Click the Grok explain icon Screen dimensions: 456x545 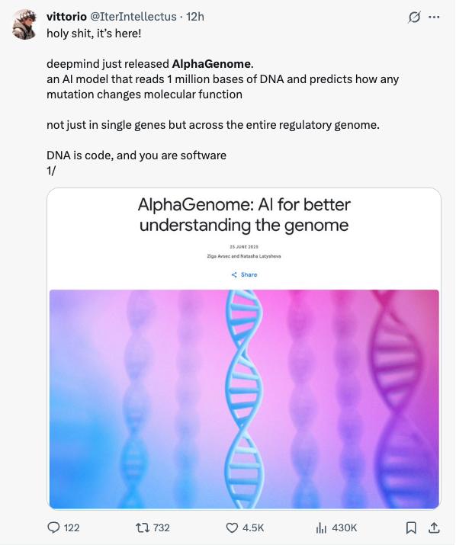click(414, 17)
